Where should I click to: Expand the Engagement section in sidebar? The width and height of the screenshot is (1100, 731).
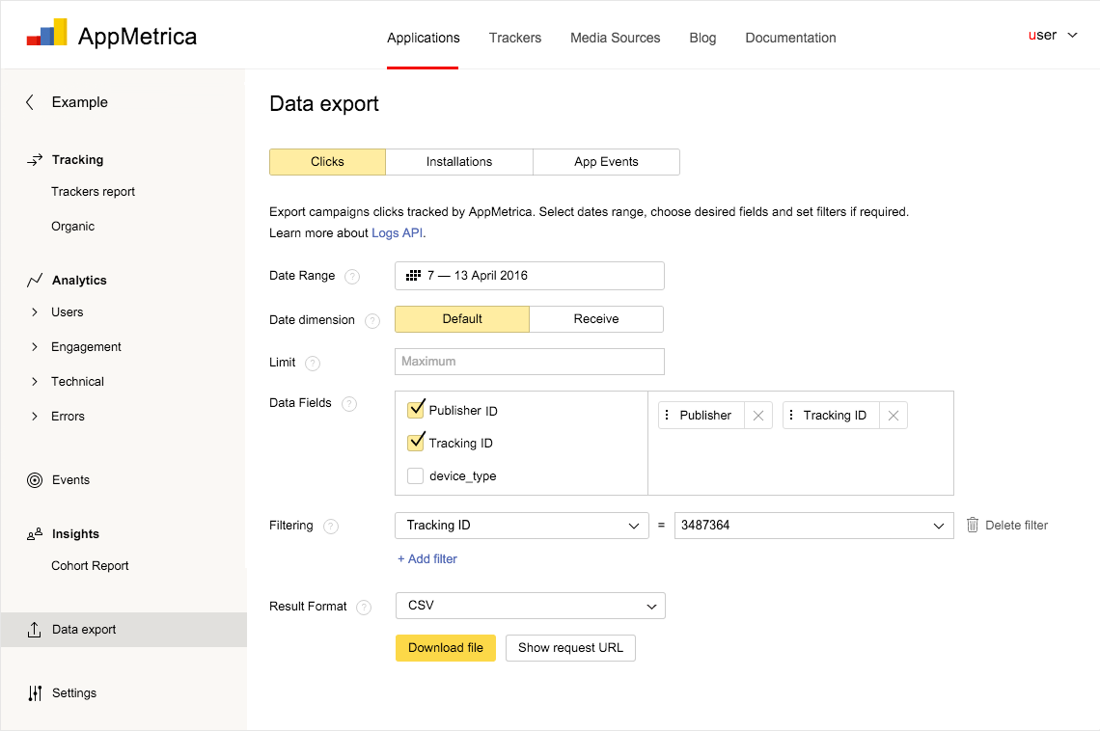click(35, 347)
